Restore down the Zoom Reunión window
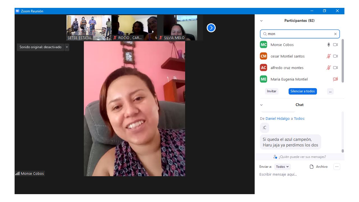This screenshot has width=359, height=202. pyautogui.click(x=325, y=11)
